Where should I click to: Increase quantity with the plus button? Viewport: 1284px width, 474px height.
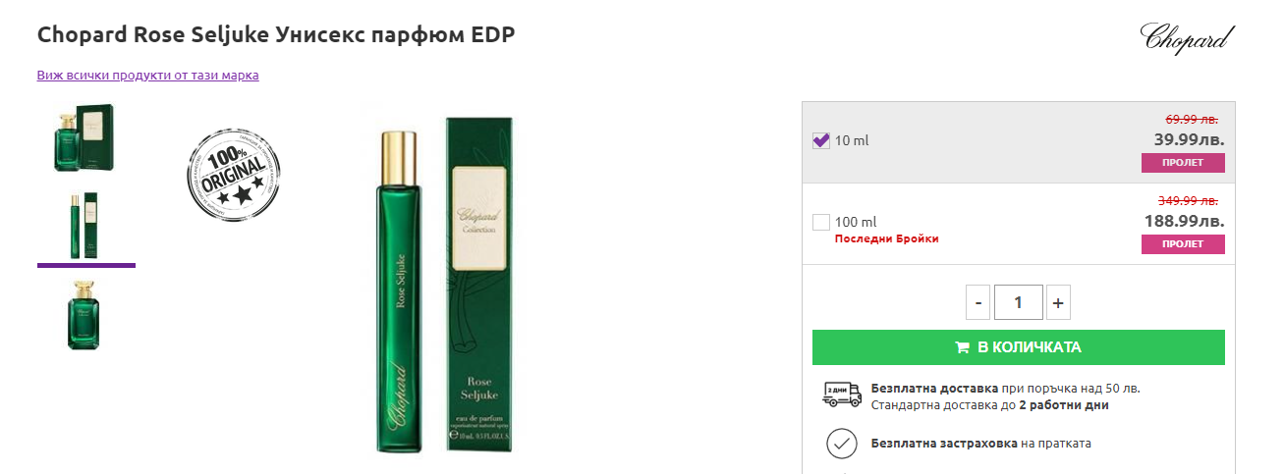tap(1058, 303)
